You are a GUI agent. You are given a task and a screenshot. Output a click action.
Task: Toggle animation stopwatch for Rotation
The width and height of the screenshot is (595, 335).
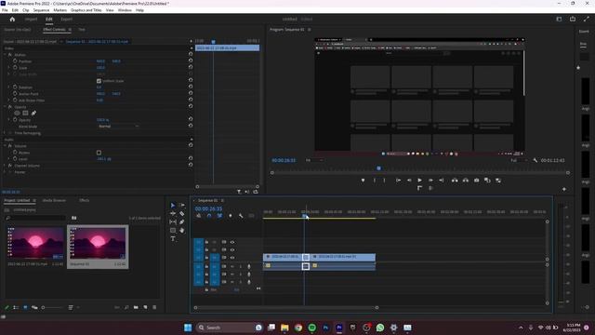click(15, 87)
